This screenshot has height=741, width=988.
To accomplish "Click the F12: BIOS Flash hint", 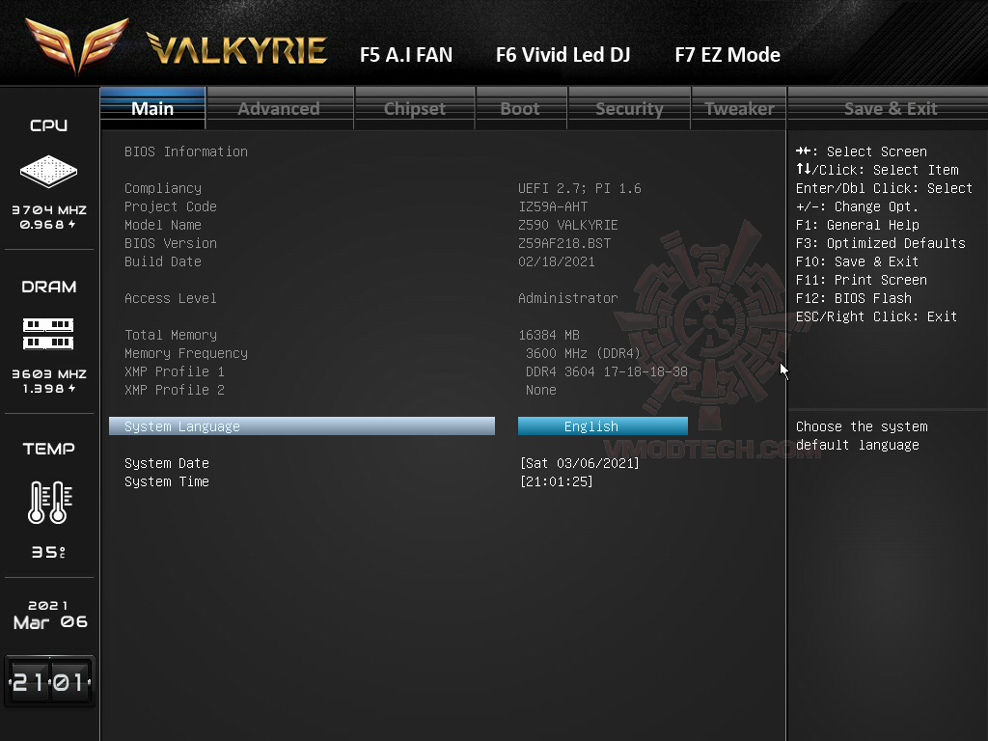I will pos(854,298).
